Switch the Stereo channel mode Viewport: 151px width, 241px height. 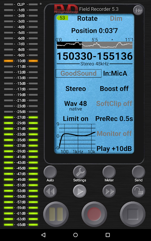point(75,89)
